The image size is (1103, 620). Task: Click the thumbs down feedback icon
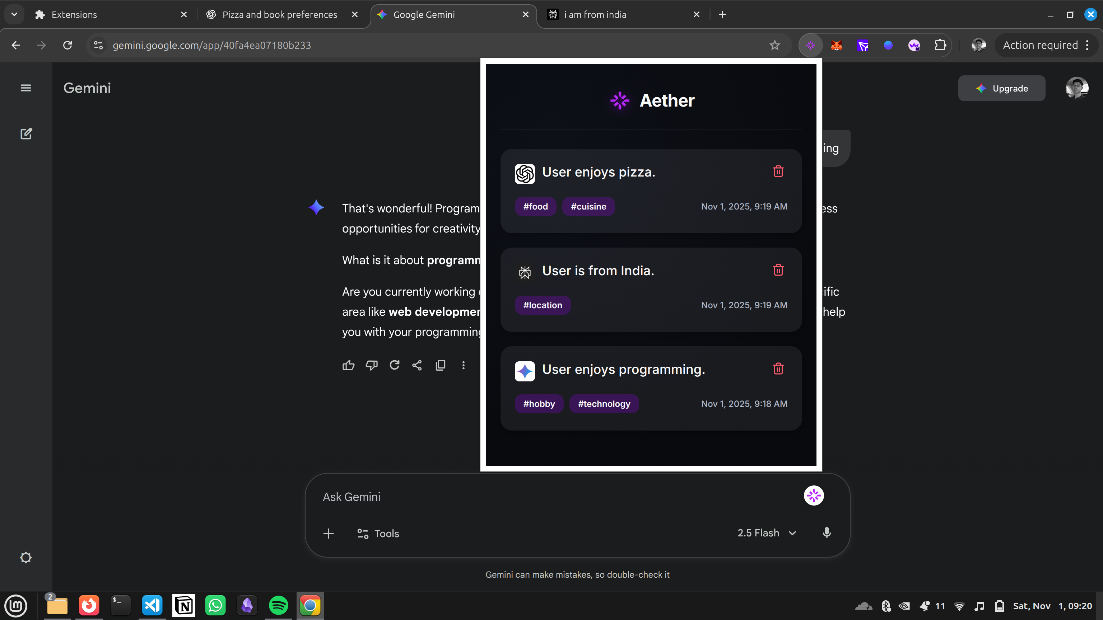[371, 365]
